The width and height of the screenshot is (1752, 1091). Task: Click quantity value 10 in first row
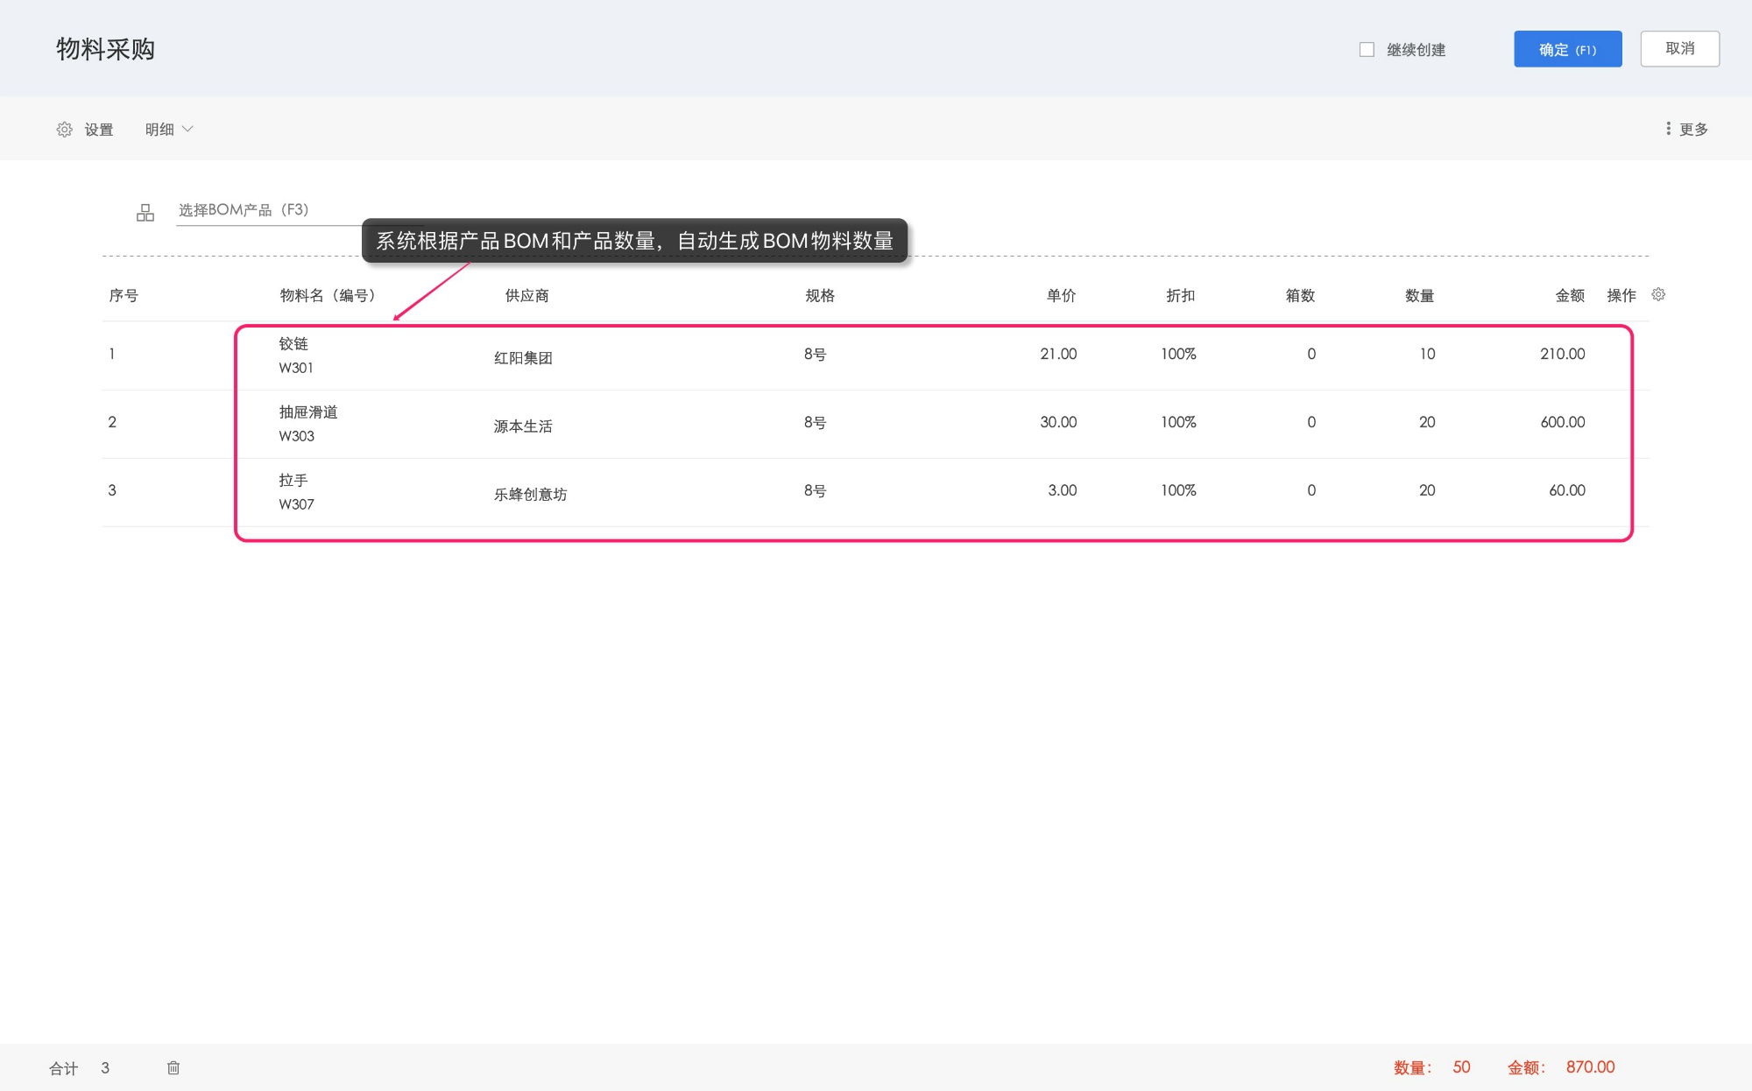tap(1427, 355)
